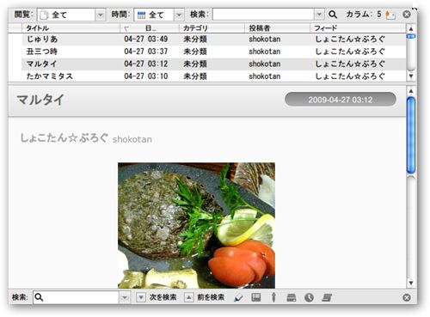The width and height of the screenshot is (430, 317).
Task: Expand the top search history dropdown
Action: (319, 15)
